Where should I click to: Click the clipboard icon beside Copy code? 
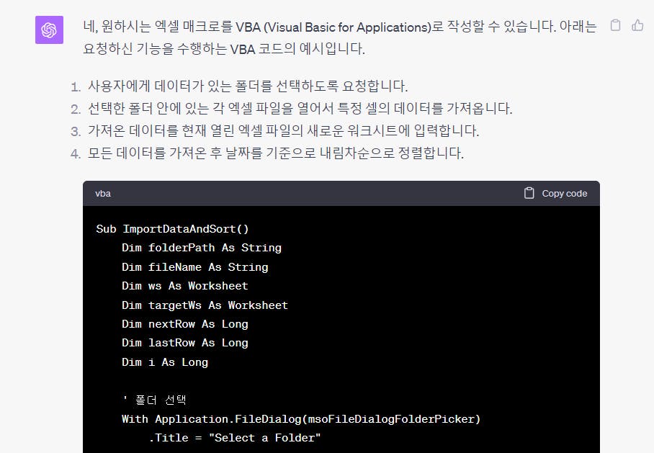[529, 193]
